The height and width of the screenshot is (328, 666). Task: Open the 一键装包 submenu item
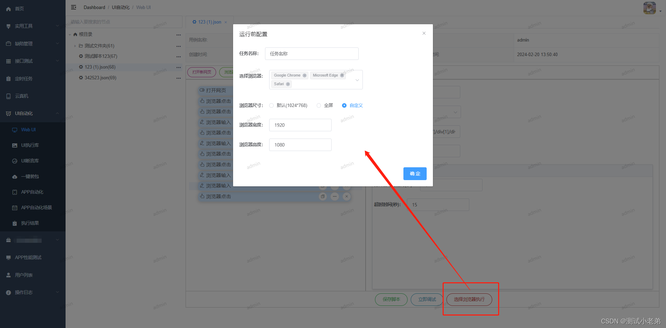point(33,176)
